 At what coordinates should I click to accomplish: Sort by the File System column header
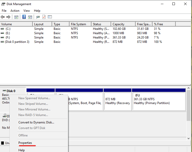80,24
